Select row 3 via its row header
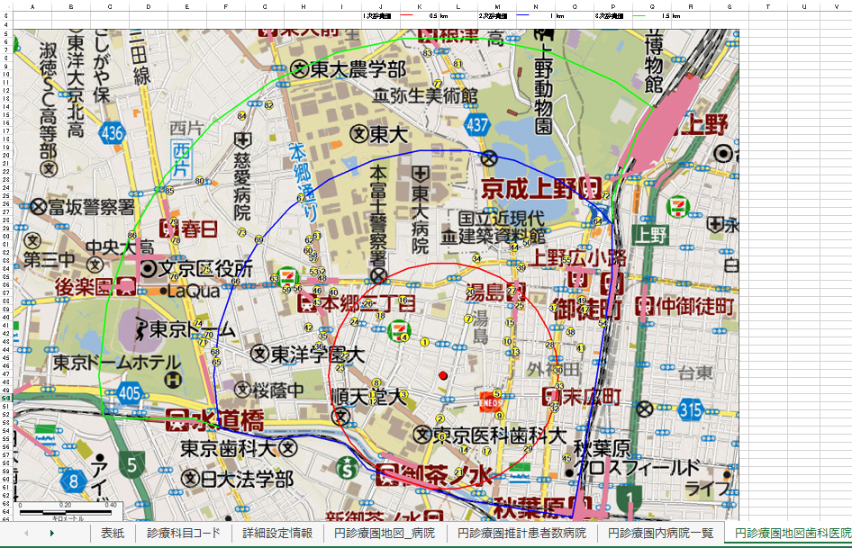 6,16
